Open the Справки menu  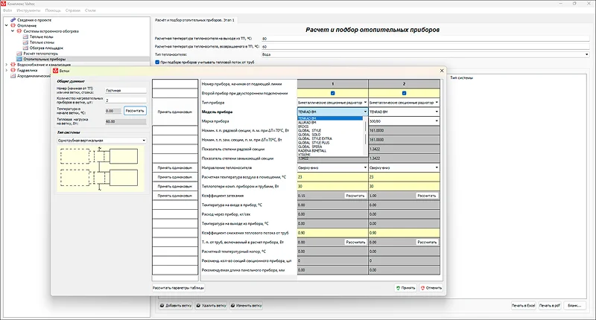tap(72, 10)
